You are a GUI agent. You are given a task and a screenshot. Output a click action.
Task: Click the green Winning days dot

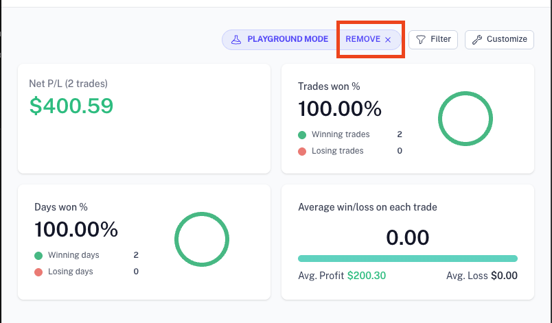[x=38, y=256]
